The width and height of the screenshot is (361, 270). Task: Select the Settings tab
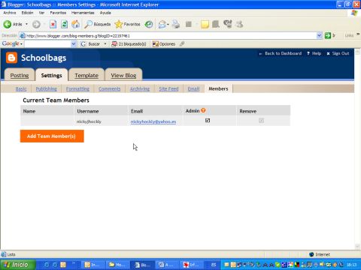51,75
